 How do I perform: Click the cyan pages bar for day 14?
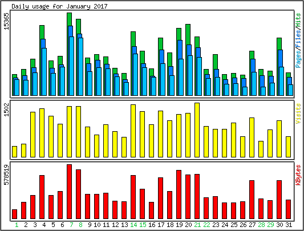click(x=135, y=75)
